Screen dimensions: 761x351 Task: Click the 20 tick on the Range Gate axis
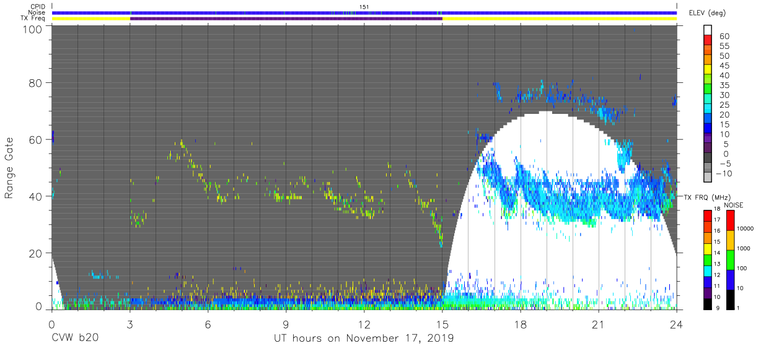(36, 253)
